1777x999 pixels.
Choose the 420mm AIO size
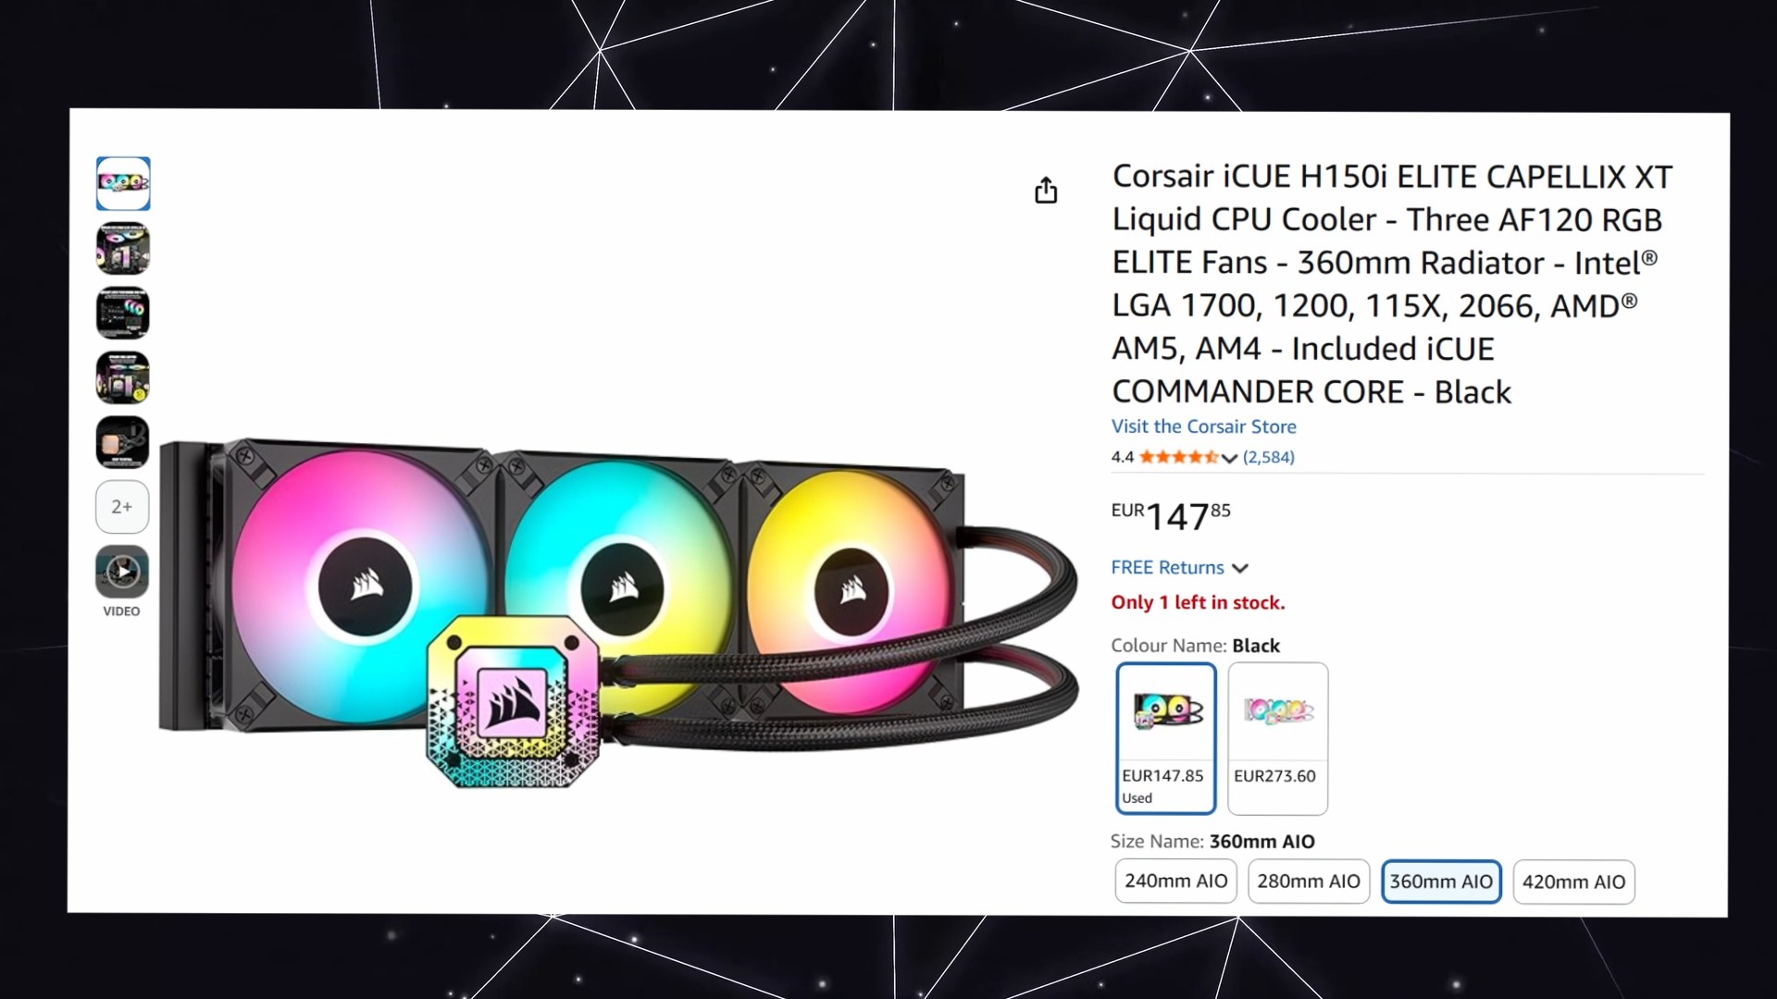(x=1574, y=882)
